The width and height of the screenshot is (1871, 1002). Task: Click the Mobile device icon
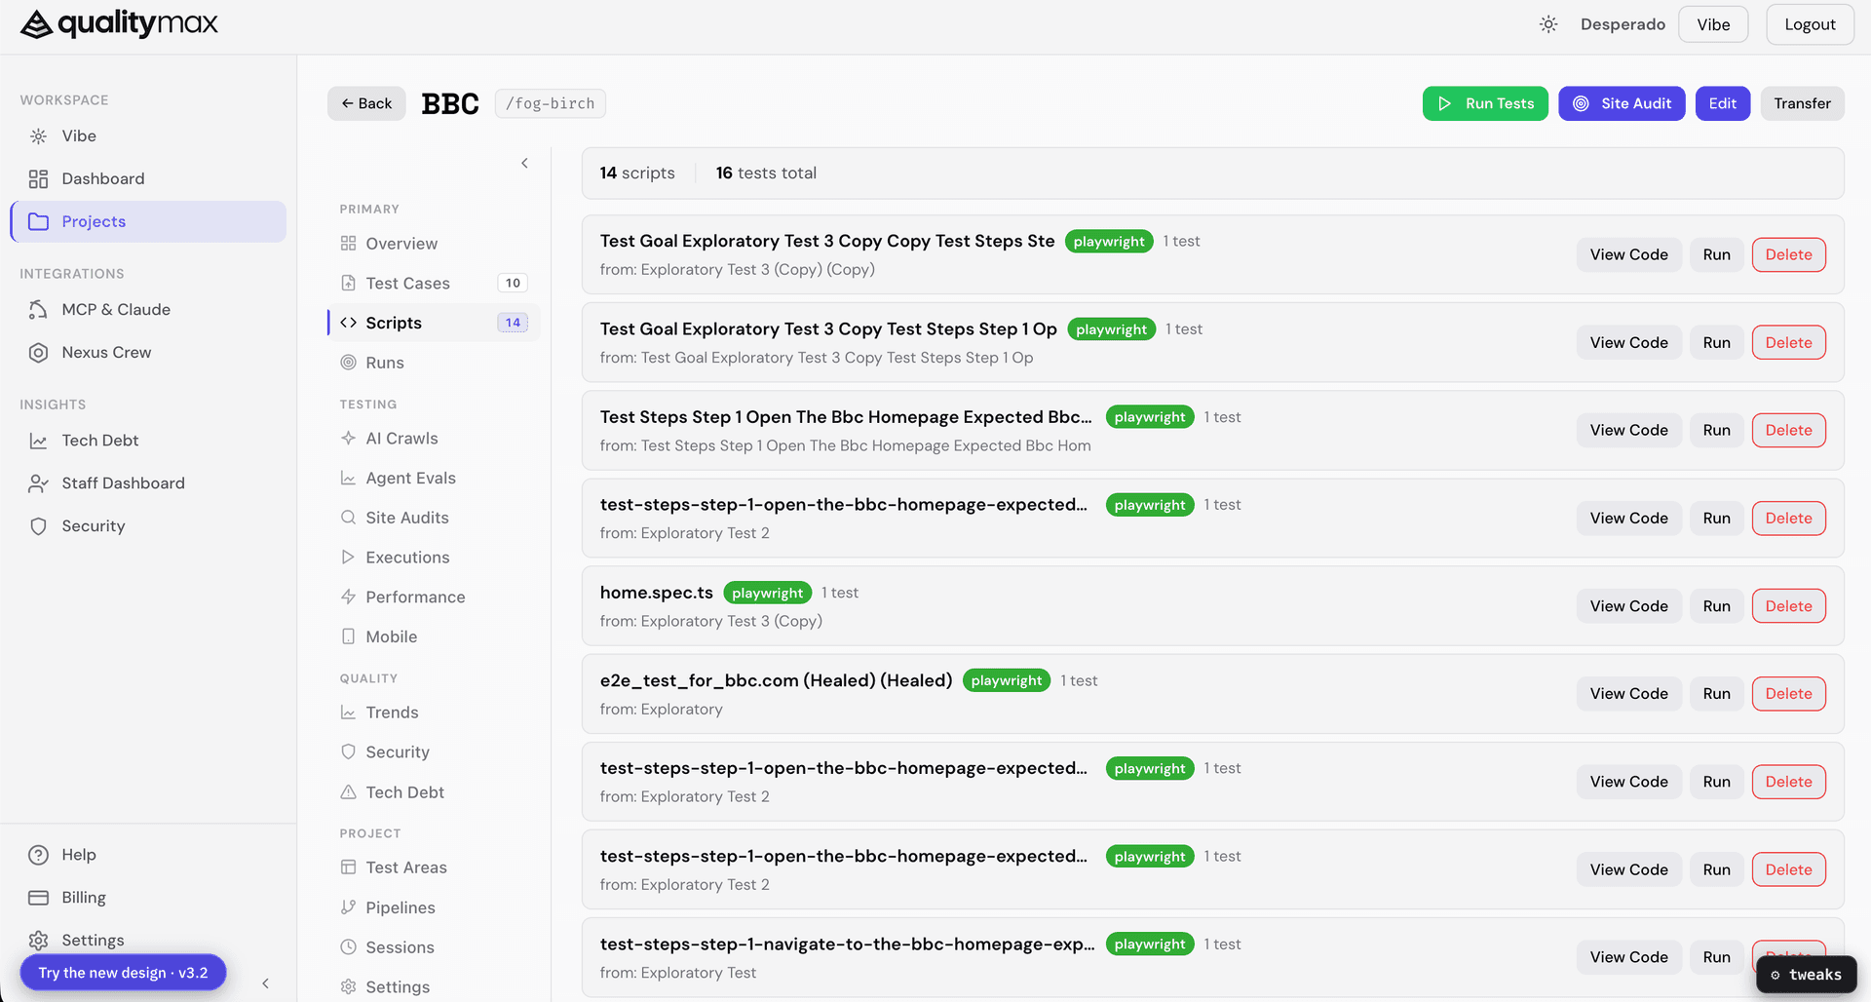pyautogui.click(x=348, y=636)
